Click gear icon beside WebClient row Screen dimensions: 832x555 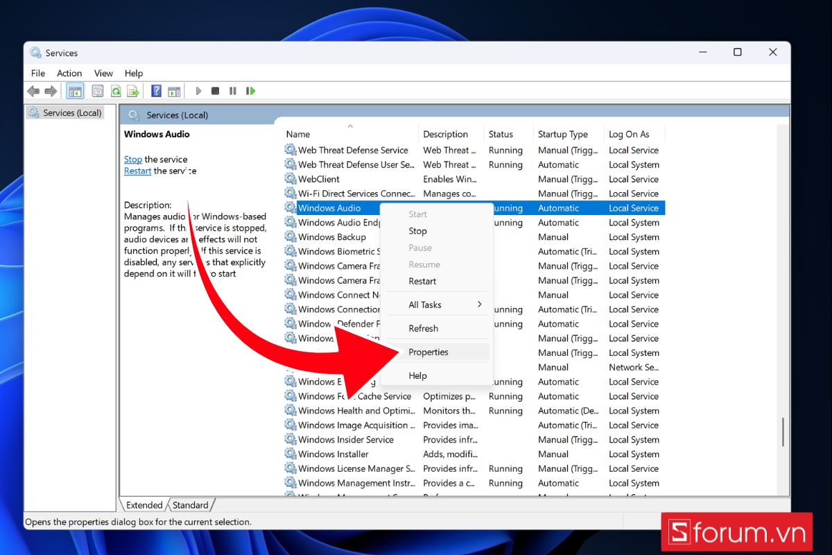(291, 179)
